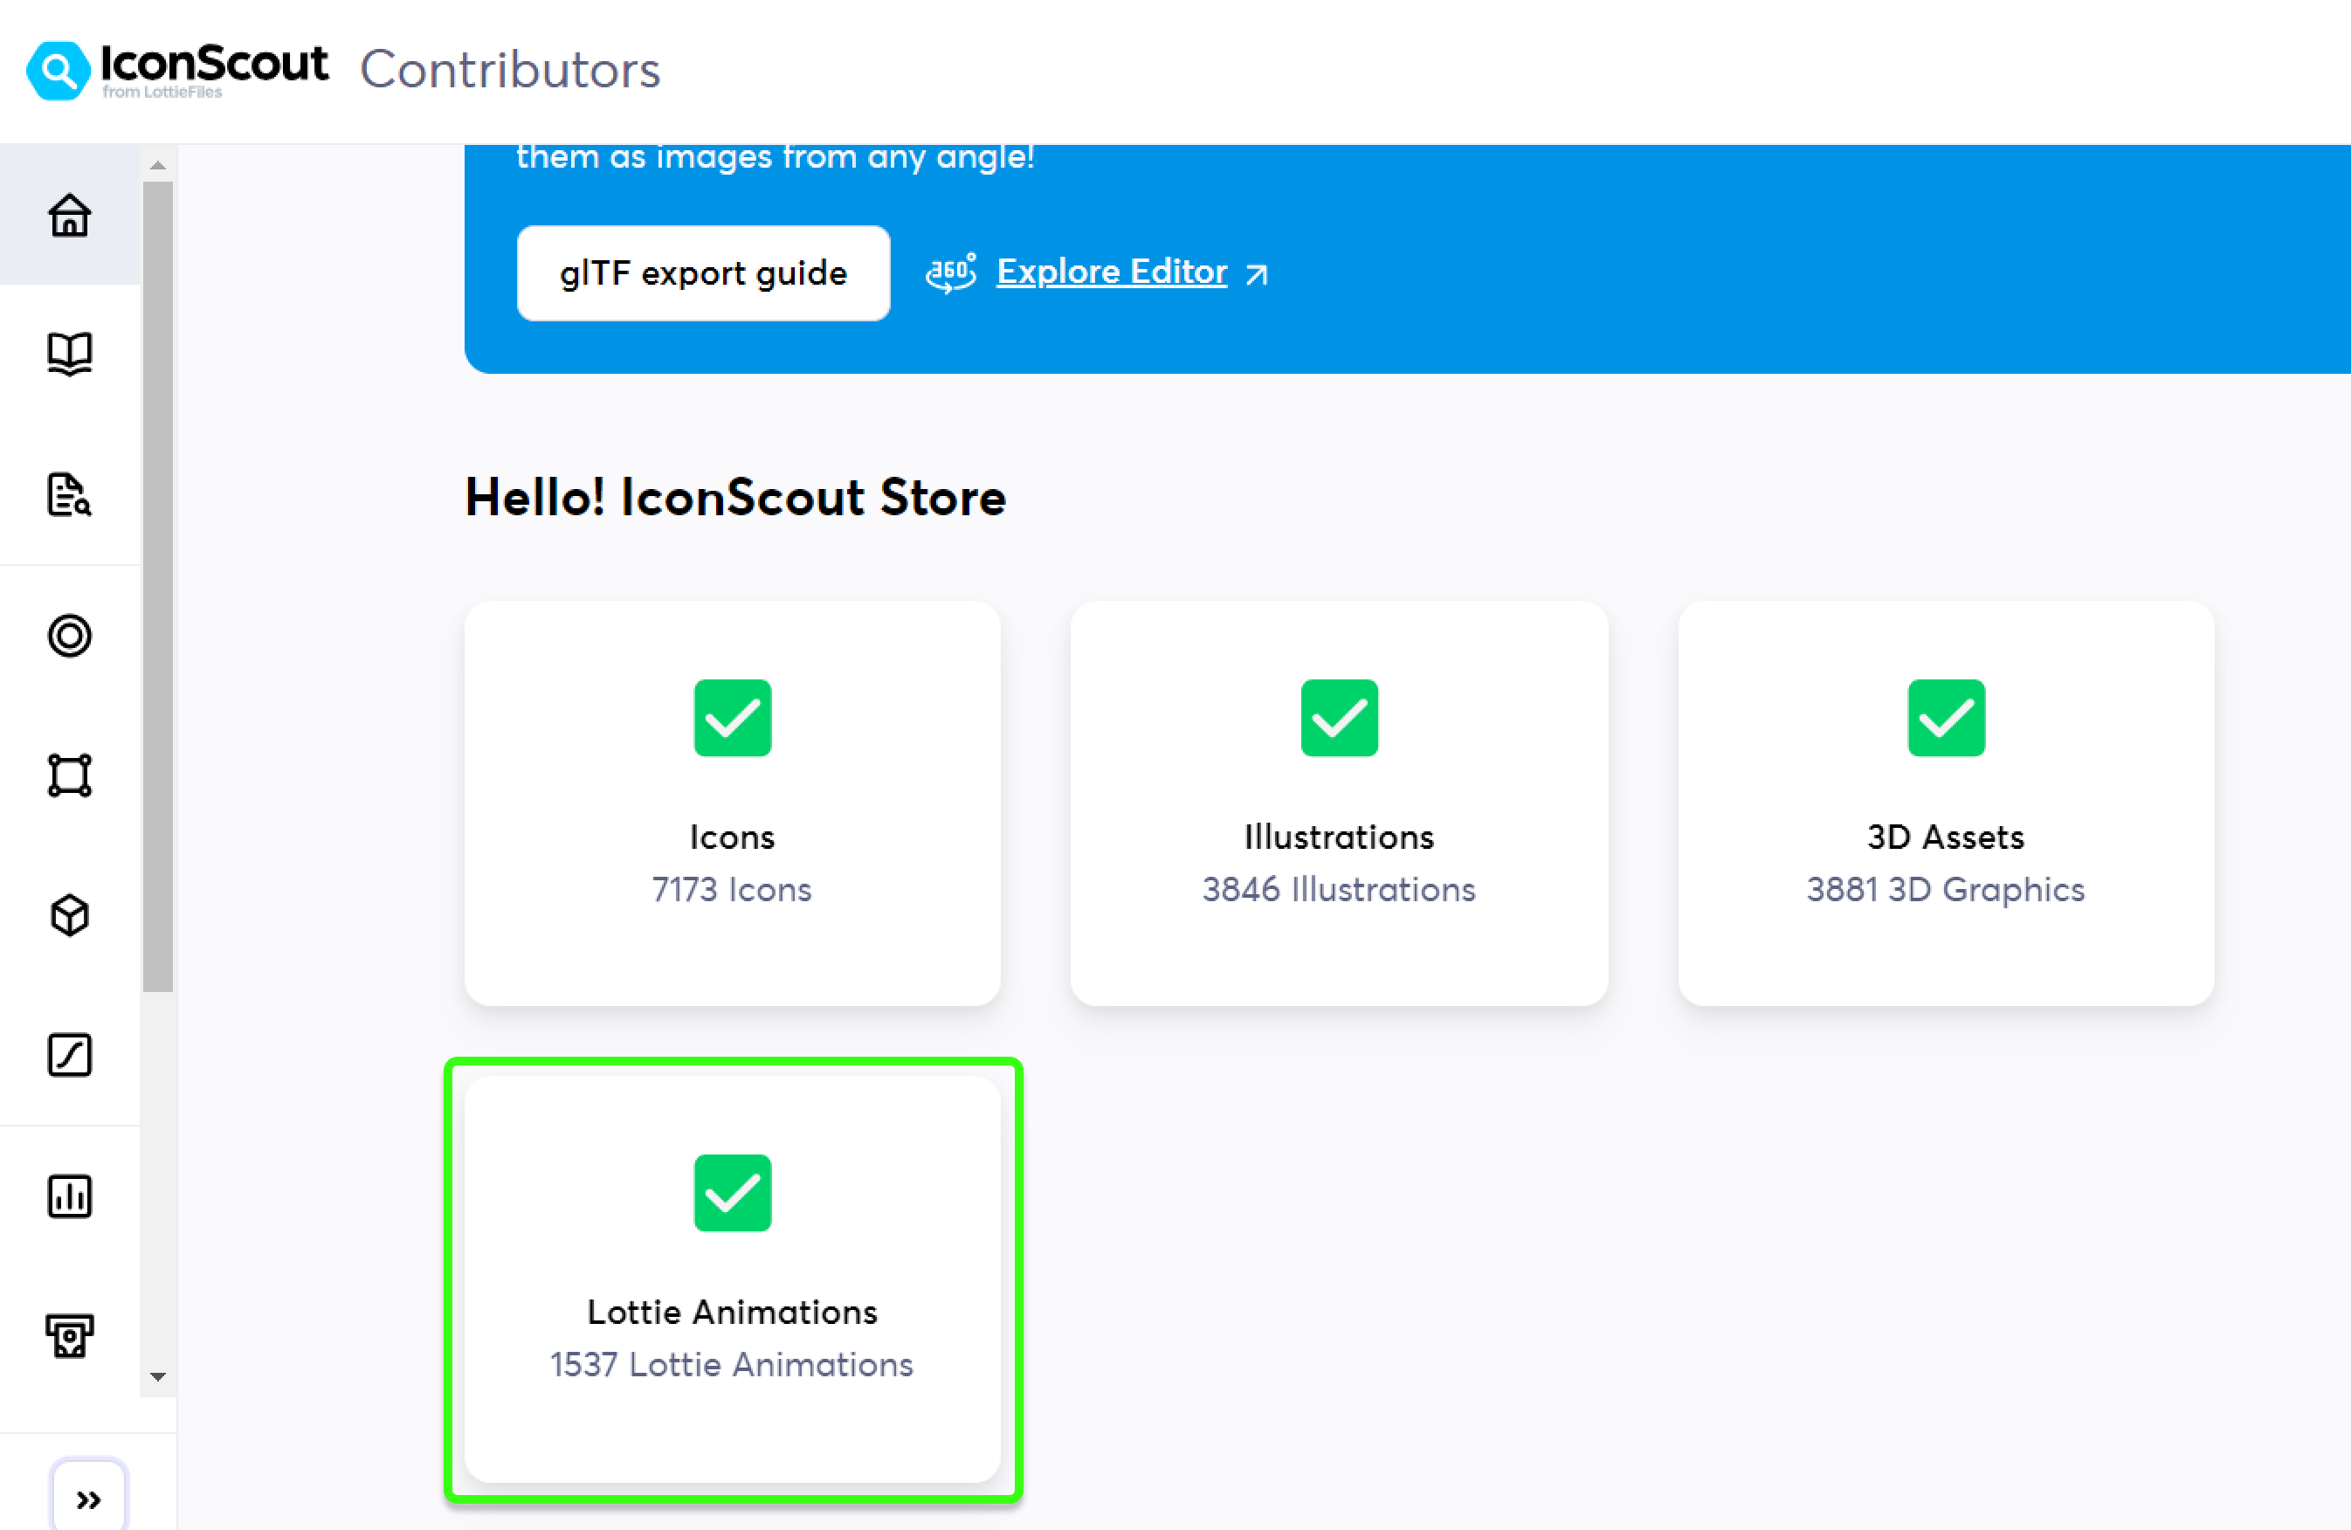Click the '7173 Icons' count text
Viewport: 2351px width, 1530px height.
[732, 889]
